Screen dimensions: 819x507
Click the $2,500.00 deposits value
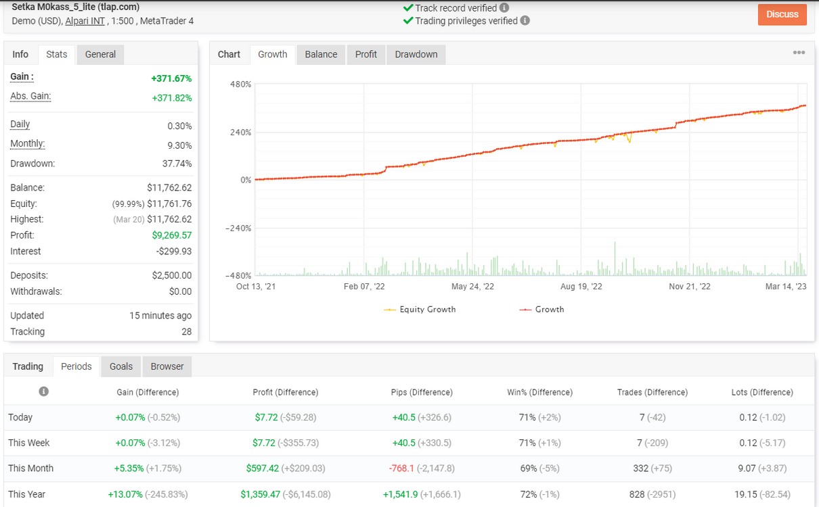coord(172,276)
